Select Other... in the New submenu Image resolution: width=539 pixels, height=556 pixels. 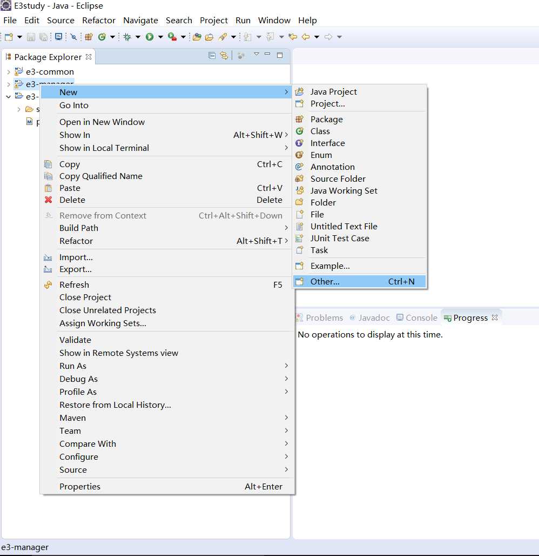tap(360, 282)
